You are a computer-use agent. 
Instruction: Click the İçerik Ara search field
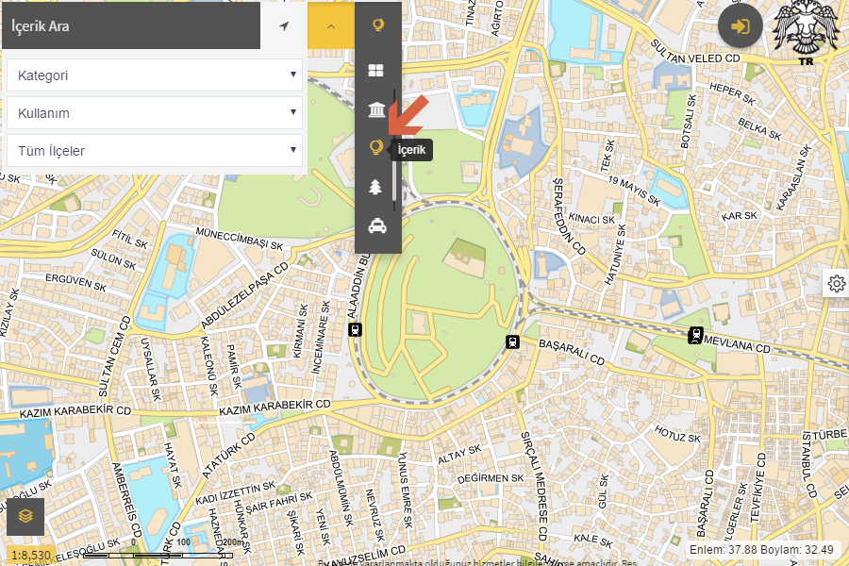click(x=130, y=26)
